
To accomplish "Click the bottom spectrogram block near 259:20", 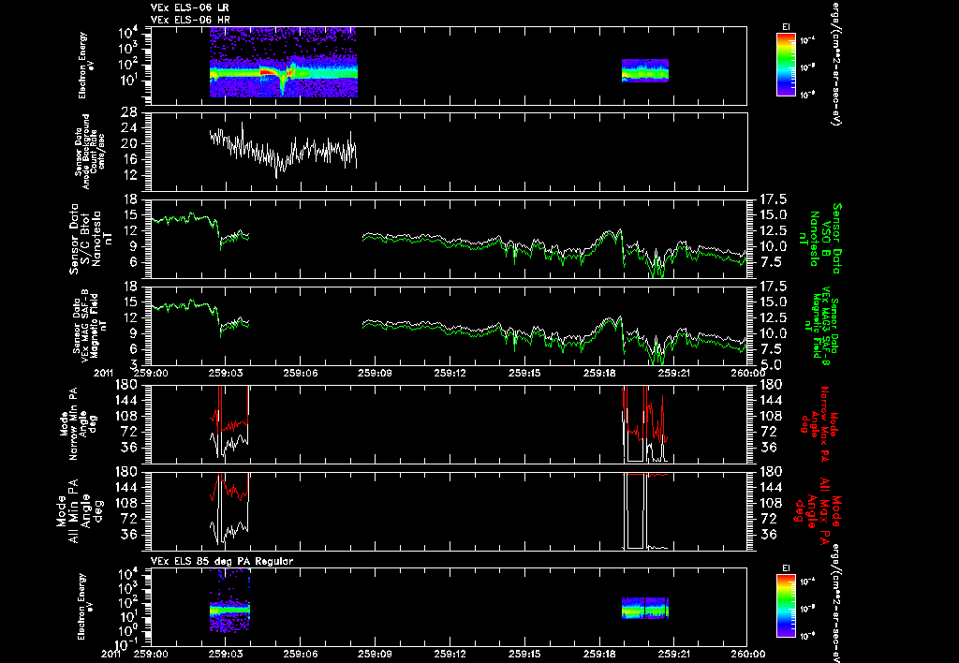I will [645, 609].
